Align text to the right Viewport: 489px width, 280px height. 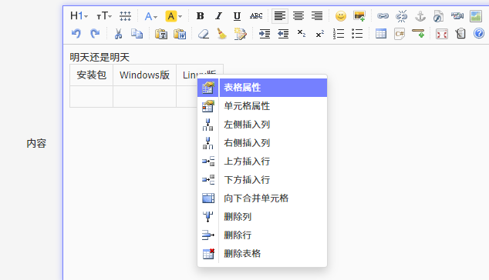pos(317,16)
